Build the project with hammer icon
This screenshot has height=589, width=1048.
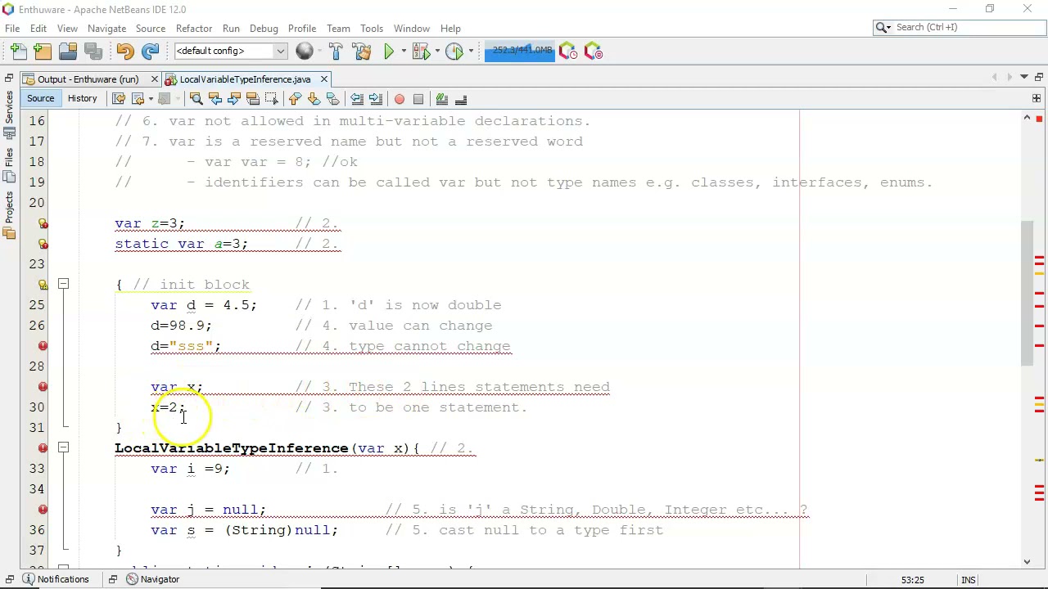[336, 52]
